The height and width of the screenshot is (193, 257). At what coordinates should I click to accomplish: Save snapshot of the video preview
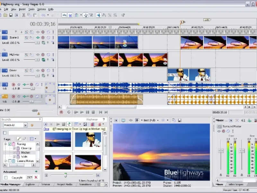(x=179, y=120)
